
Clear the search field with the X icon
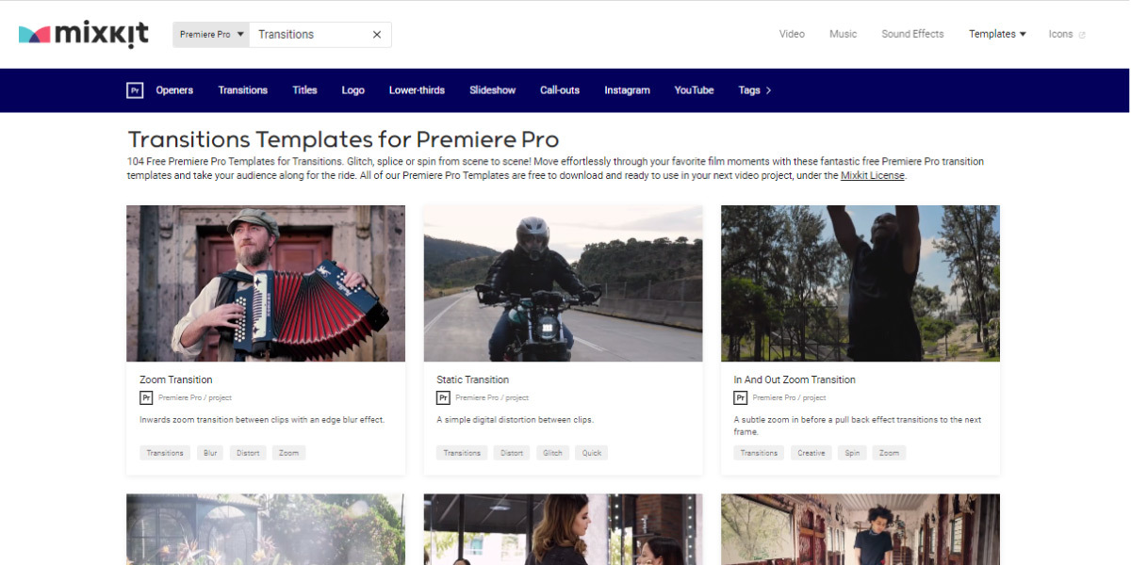[x=377, y=35]
